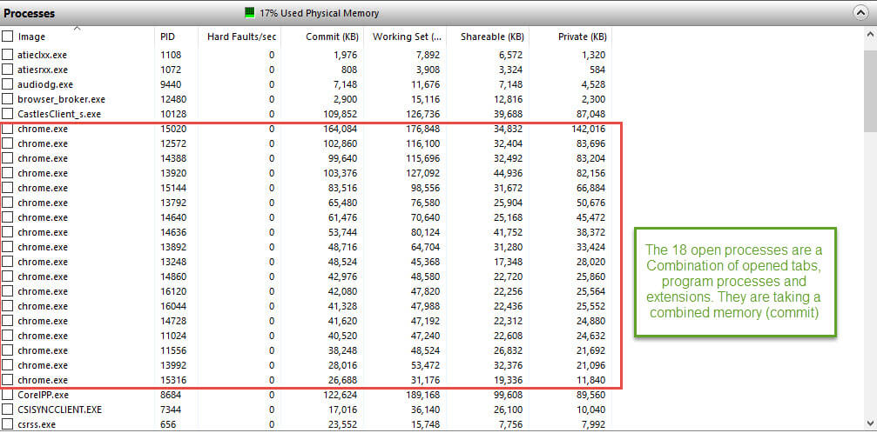This screenshot has width=877, height=433.
Task: Check the CSISYNCCLIENT.EXE checkbox
Action: click(x=7, y=410)
